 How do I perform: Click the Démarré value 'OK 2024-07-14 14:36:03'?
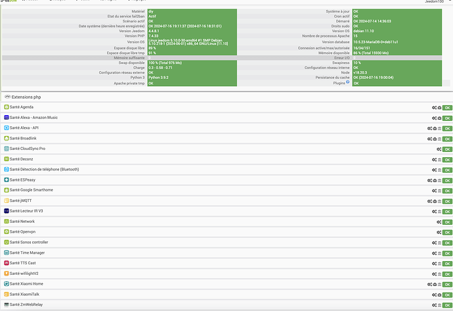(x=372, y=21)
